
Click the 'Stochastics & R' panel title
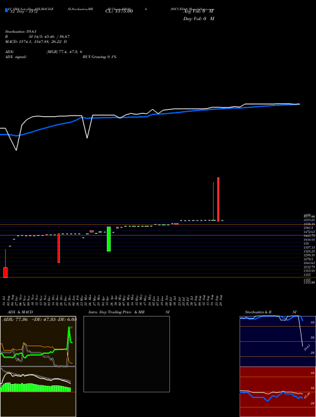(x=258, y=312)
